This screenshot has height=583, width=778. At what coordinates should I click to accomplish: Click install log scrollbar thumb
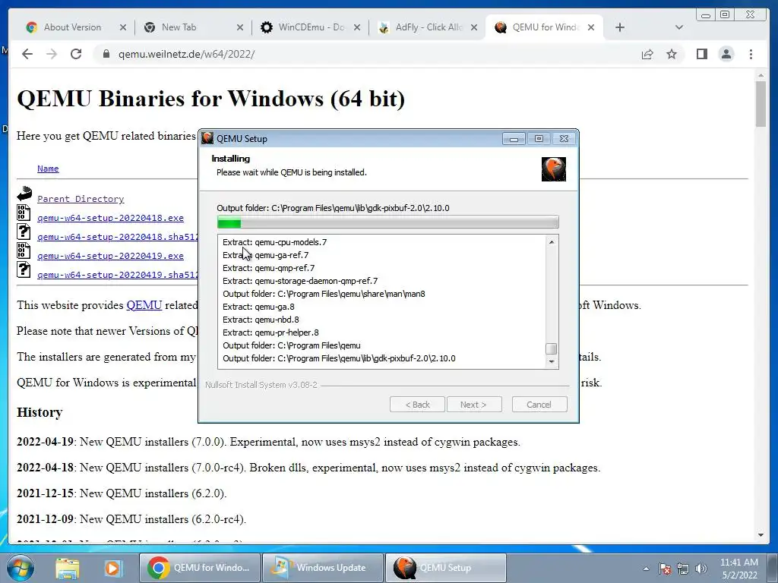click(552, 348)
